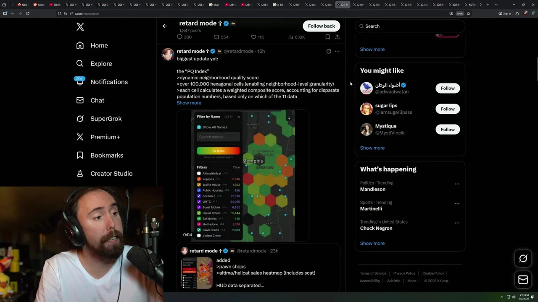The height and width of the screenshot is (302, 538).
Task: Open Notifications bell icon
Action: pyautogui.click(x=80, y=81)
